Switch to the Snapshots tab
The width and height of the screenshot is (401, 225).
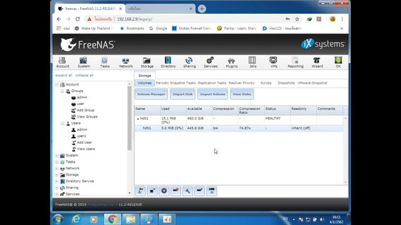(286, 83)
